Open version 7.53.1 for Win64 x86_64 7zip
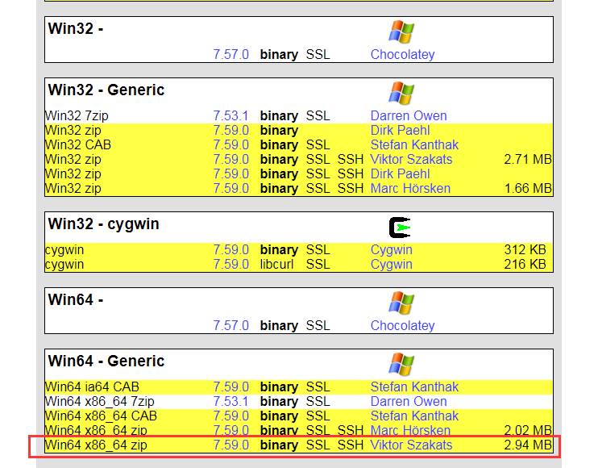Image resolution: width=598 pixels, height=468 pixels. tap(231, 402)
